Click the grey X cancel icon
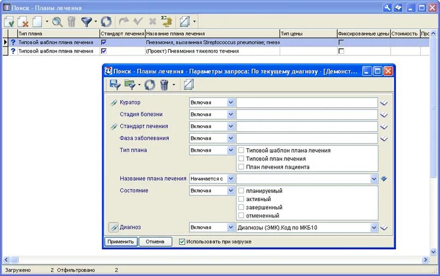Screen dimensions: 440x276 (152, 21)
